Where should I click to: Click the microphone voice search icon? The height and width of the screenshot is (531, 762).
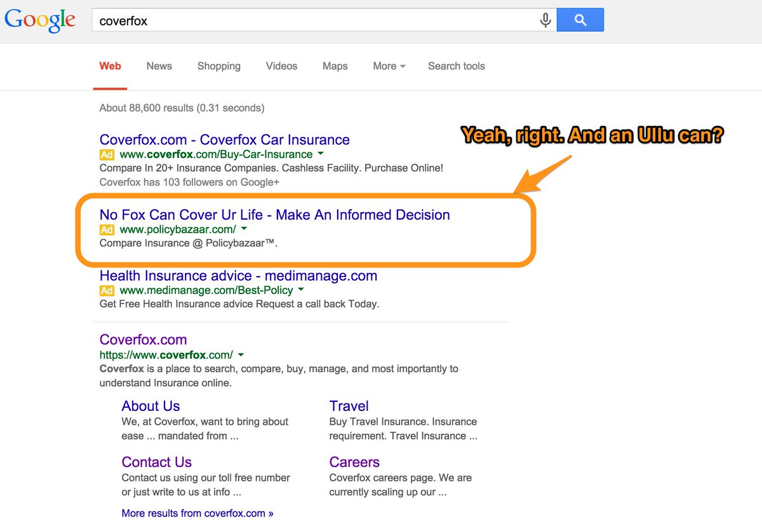click(x=545, y=20)
